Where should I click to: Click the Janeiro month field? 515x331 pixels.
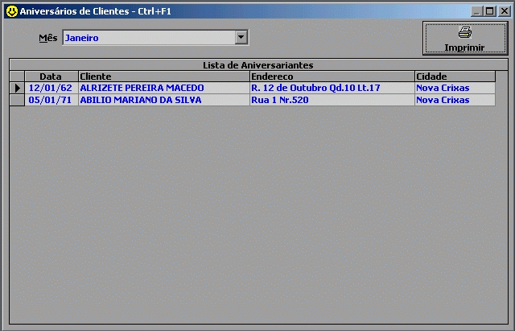pos(148,38)
